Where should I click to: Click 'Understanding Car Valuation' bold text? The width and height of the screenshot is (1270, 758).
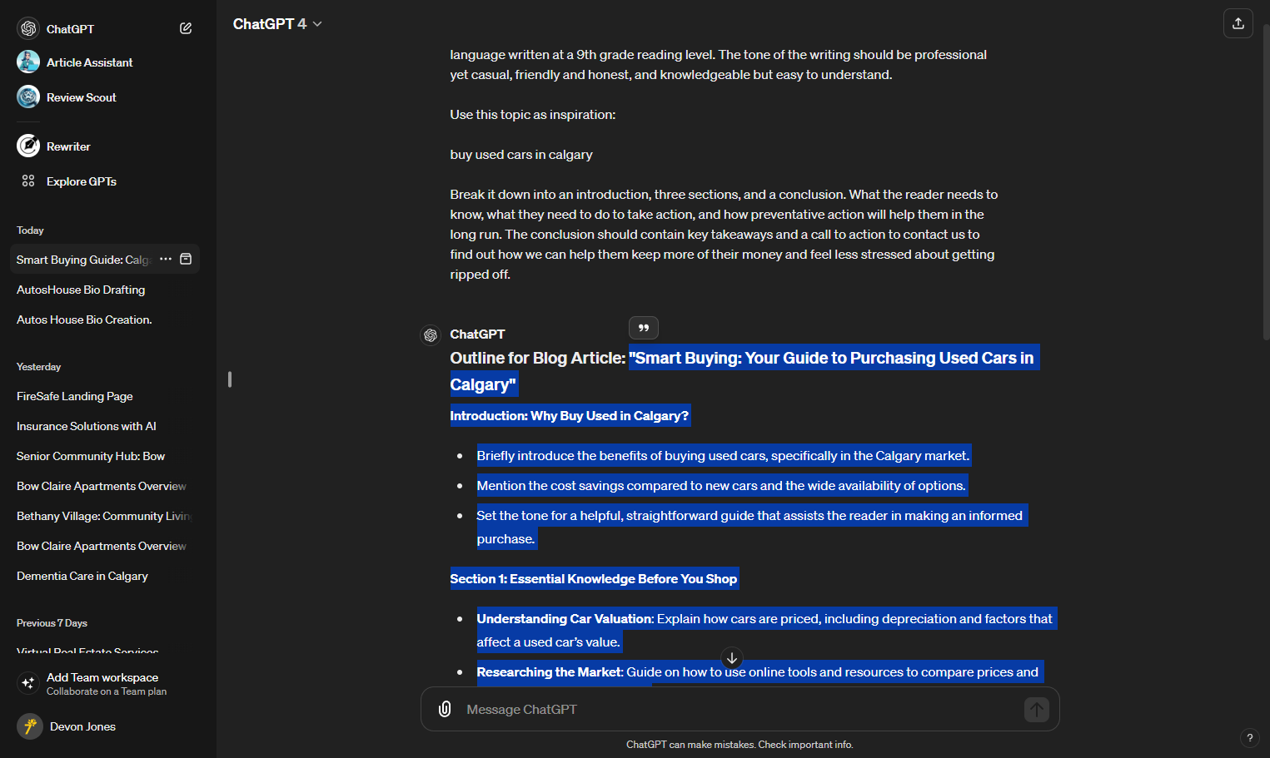coord(565,619)
